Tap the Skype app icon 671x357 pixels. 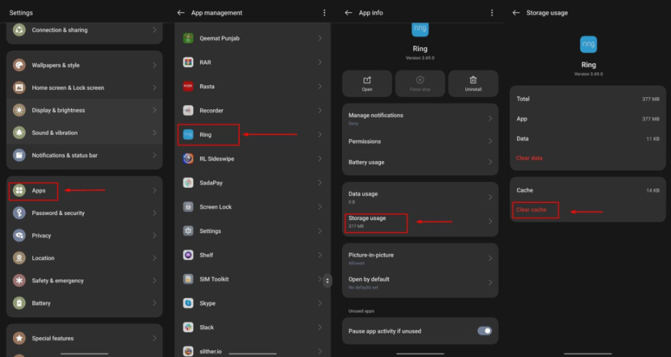coord(188,303)
